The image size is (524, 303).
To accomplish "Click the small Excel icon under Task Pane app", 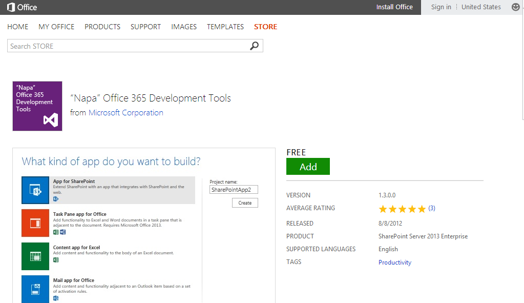I will click(56, 232).
